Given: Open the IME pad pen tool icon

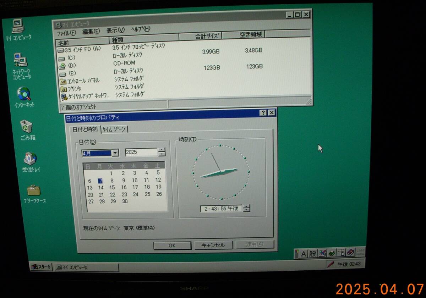Looking at the screenshot, I should (322, 253).
